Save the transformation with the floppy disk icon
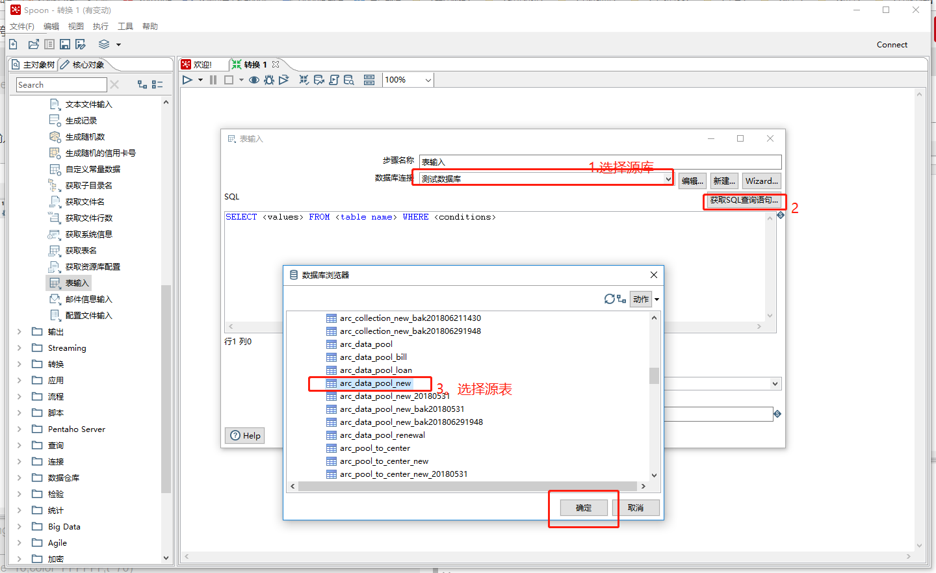Screen dimensions: 936x573 (65, 44)
